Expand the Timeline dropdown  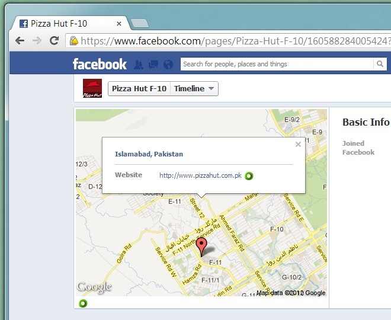[x=194, y=88]
